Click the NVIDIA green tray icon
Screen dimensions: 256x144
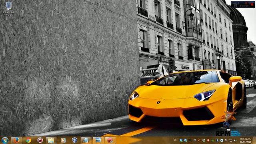point(213,140)
